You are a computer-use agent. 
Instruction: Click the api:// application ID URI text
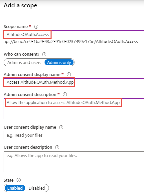tap(71, 42)
